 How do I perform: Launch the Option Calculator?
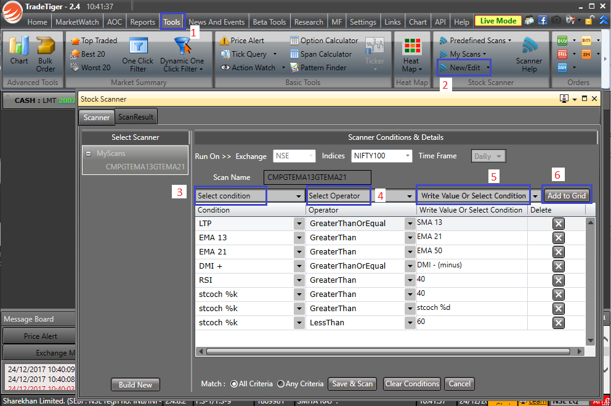(324, 41)
